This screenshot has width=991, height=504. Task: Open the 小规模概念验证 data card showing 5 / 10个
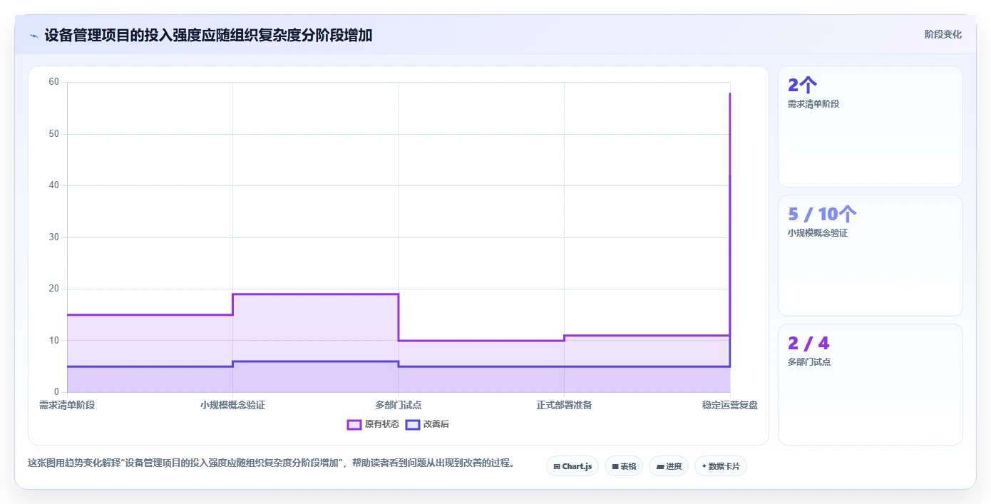coord(870,256)
